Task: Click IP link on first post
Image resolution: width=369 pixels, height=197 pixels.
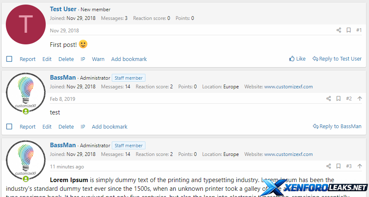Action: [83, 59]
